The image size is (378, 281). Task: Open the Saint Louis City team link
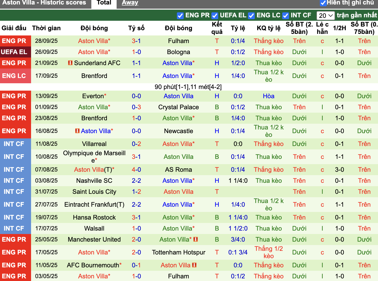tap(94, 192)
